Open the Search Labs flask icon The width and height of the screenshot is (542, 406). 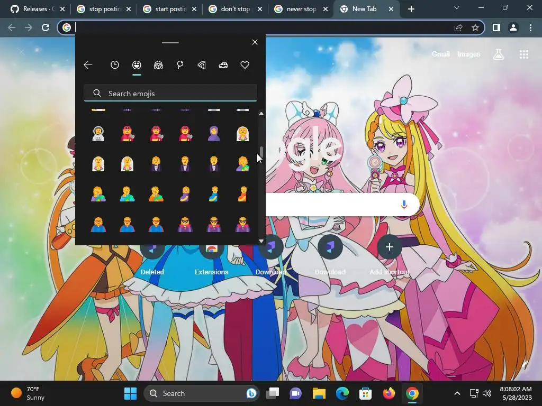coord(499,54)
